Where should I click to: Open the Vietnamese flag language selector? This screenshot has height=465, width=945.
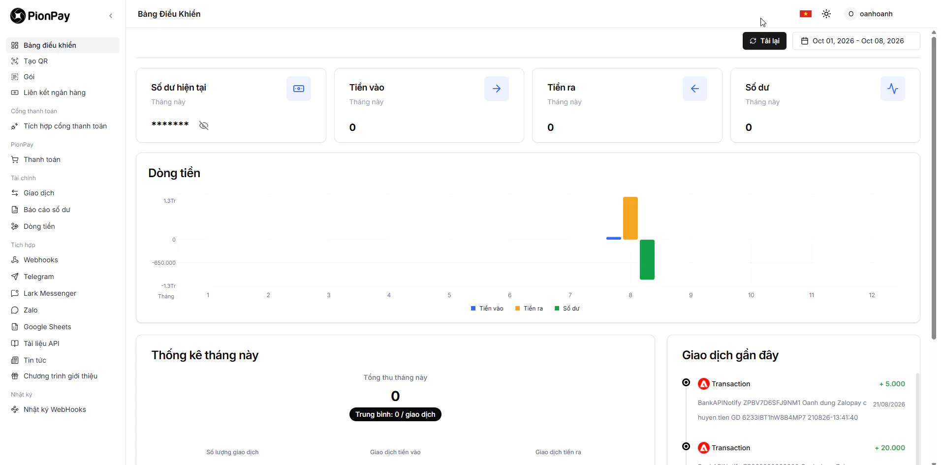(805, 14)
